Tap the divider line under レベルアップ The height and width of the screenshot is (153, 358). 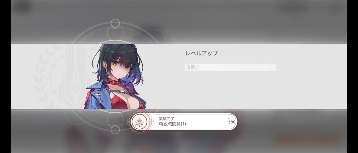click(x=230, y=60)
